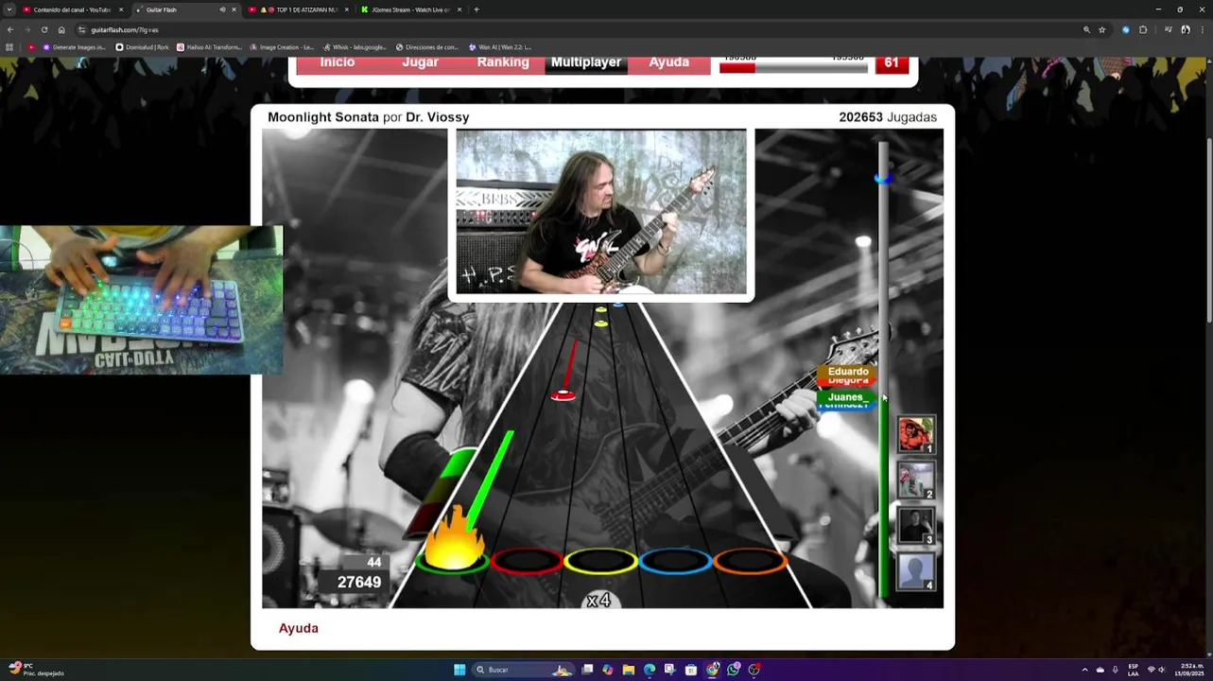Click the taskbar Buscar search box
The height and width of the screenshot is (681, 1213).
(523, 670)
